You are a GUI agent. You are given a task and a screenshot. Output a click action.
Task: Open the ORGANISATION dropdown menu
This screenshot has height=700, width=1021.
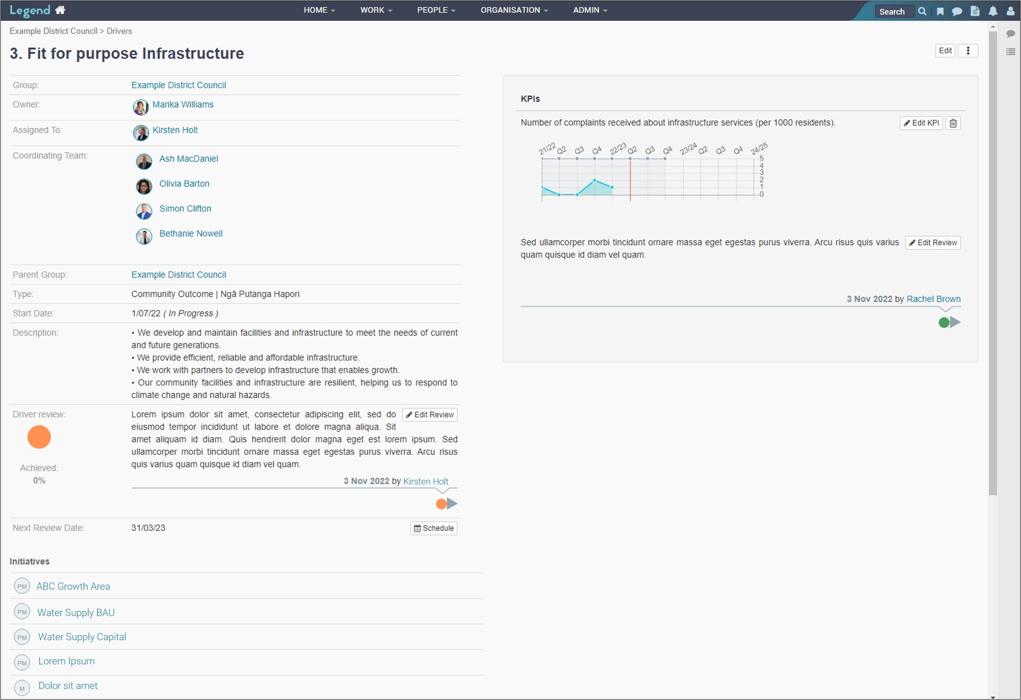pos(514,10)
